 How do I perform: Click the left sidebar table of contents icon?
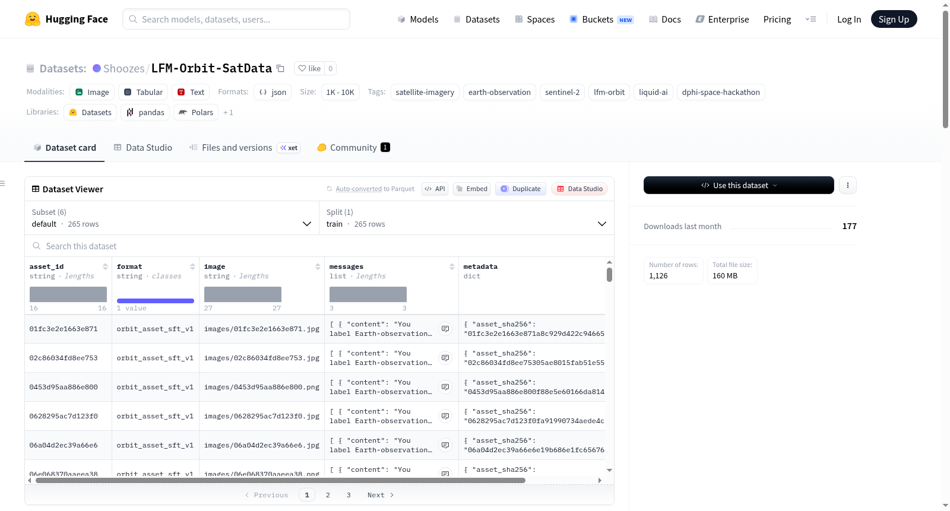click(x=2, y=183)
